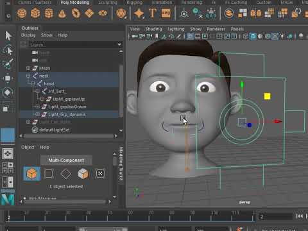This screenshot has width=308, height=231.
Task: Open the Poly Modeling shelf tab
Action: [x=75, y=3]
